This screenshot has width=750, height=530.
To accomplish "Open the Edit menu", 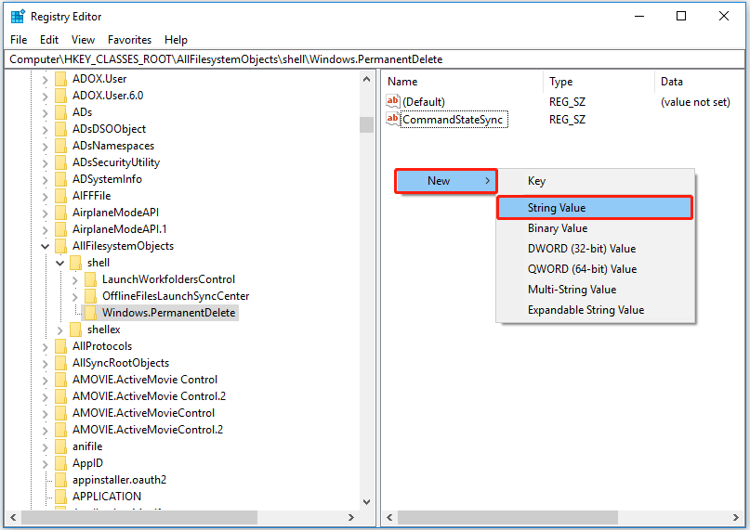I will click(x=49, y=40).
